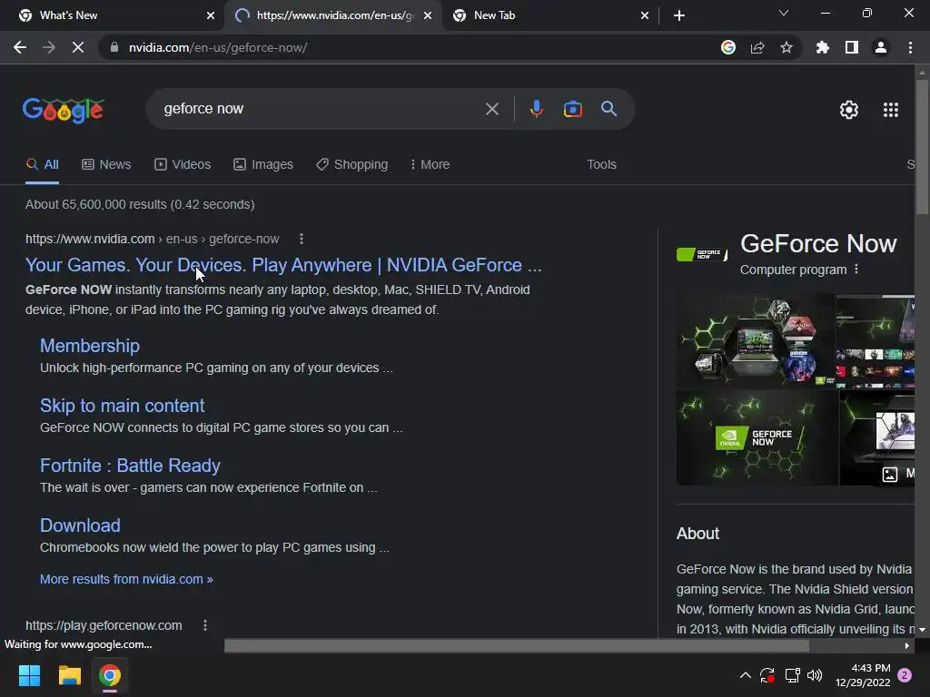Open the Fortnite : Battle Ready link
Image resolution: width=930 pixels, height=697 pixels.
tap(130, 466)
